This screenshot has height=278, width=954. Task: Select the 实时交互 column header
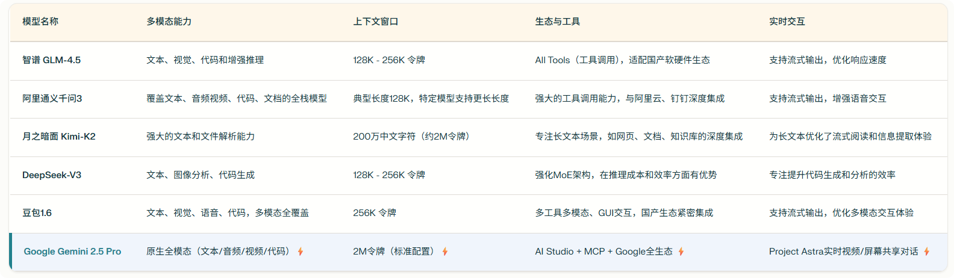[x=787, y=21]
